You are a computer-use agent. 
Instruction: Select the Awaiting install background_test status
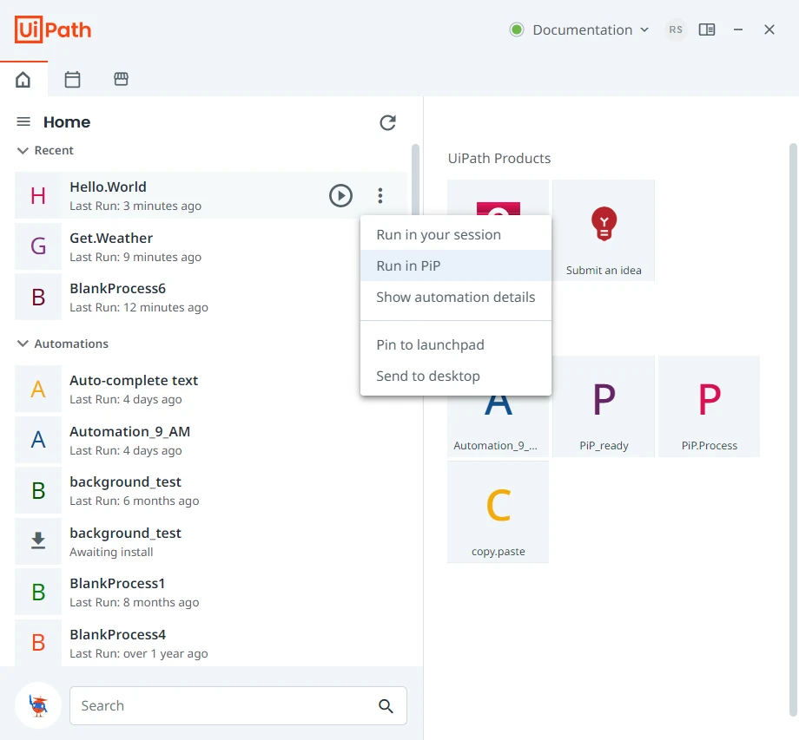111,552
